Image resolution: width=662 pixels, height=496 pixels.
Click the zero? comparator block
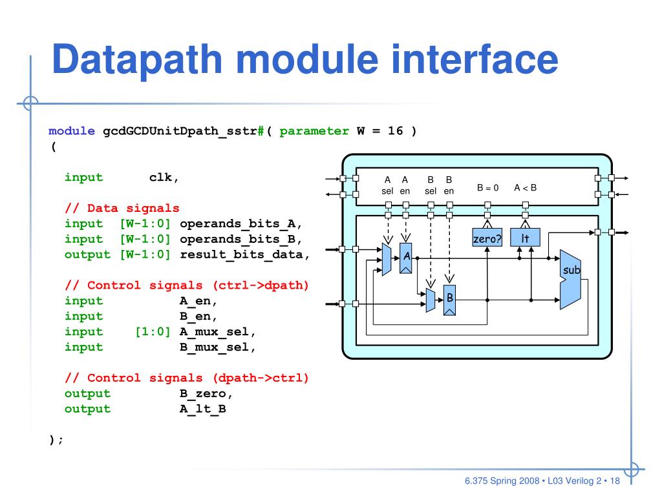click(487, 238)
